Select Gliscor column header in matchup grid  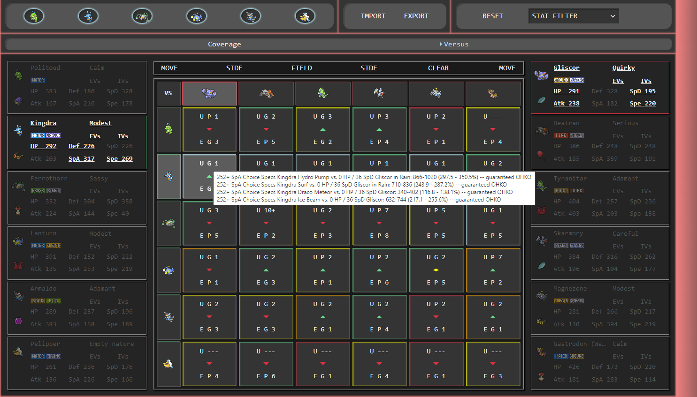point(209,93)
